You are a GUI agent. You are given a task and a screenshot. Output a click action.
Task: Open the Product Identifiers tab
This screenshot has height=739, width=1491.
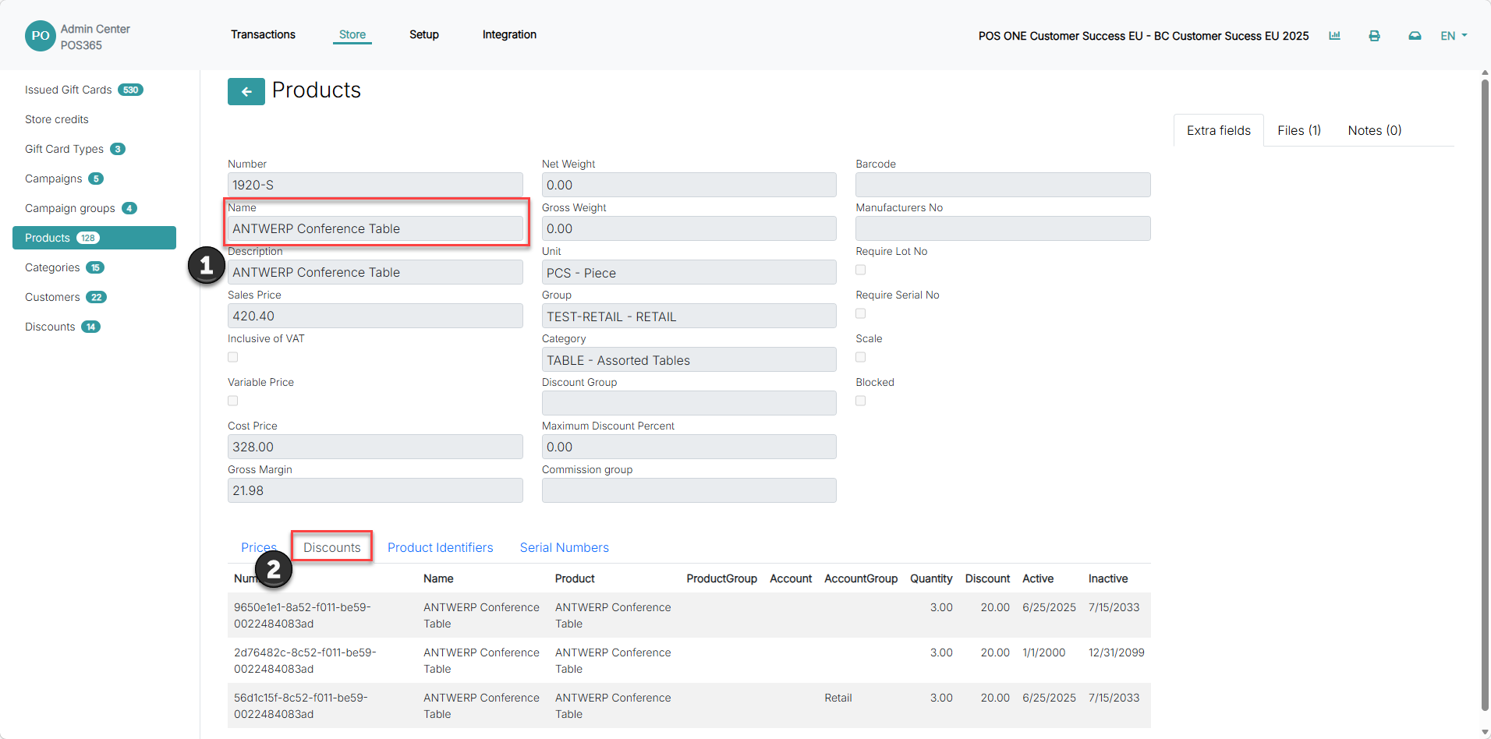440,547
